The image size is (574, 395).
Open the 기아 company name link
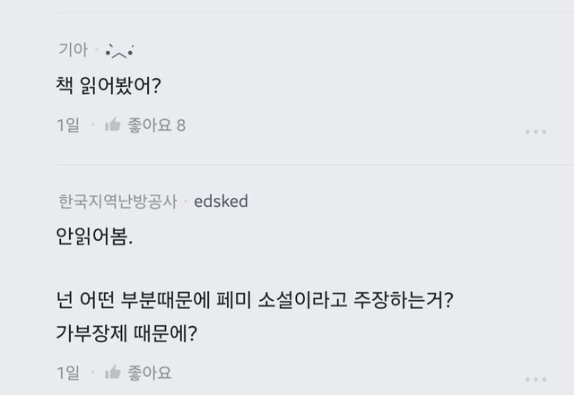click(73, 51)
